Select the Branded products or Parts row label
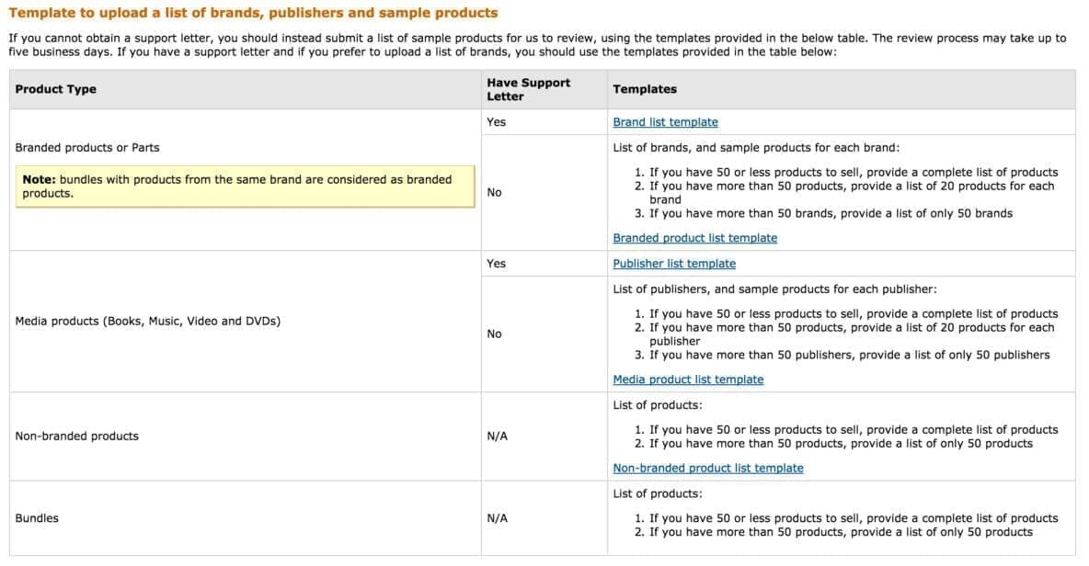 (86, 147)
